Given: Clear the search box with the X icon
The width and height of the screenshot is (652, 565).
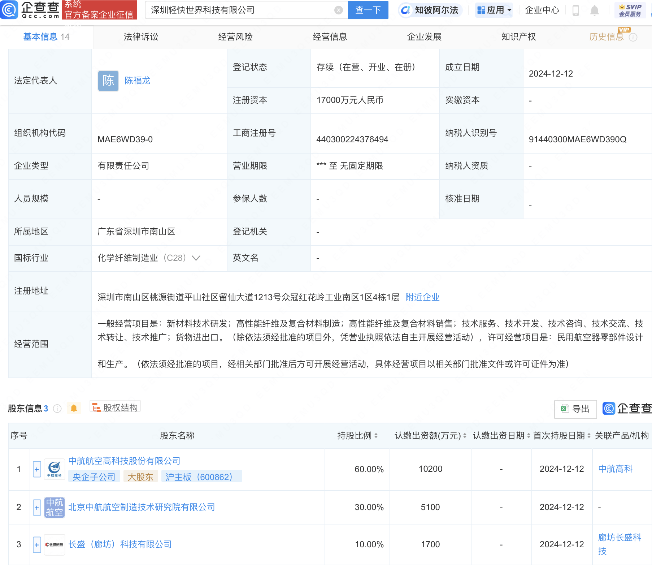Looking at the screenshot, I should pos(338,10).
